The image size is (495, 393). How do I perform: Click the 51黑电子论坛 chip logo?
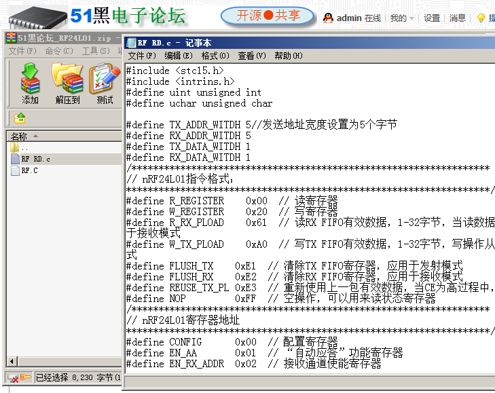(x=38, y=18)
